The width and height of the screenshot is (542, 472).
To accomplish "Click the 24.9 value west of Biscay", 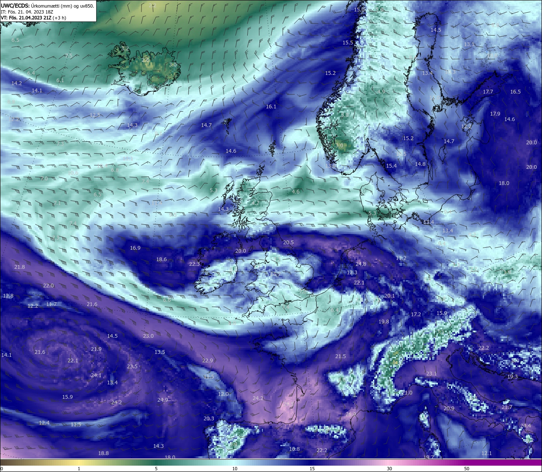I will [163, 400].
